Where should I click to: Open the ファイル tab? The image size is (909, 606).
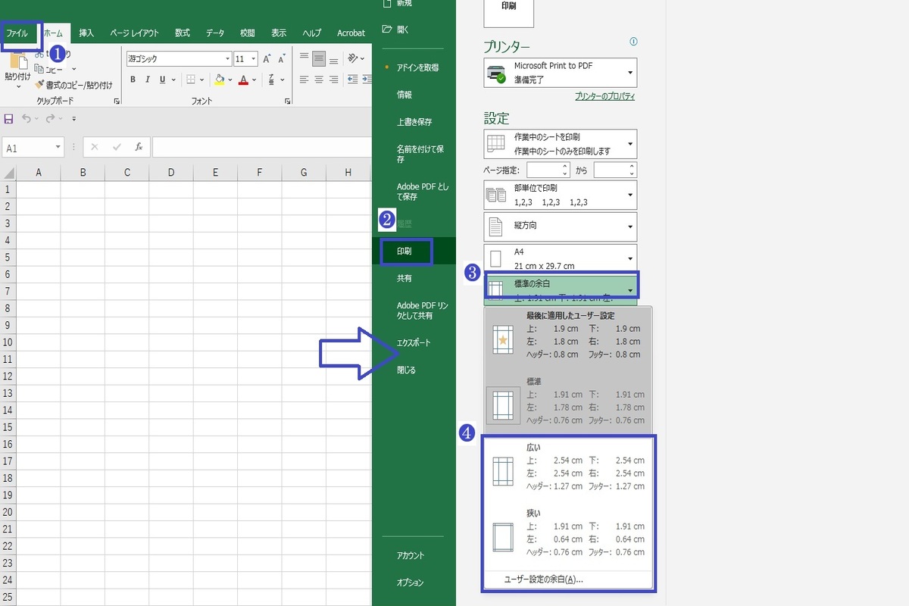coord(17,33)
